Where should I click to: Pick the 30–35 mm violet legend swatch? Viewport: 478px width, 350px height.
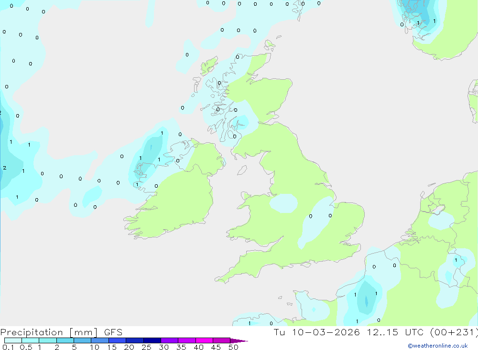click(x=170, y=340)
